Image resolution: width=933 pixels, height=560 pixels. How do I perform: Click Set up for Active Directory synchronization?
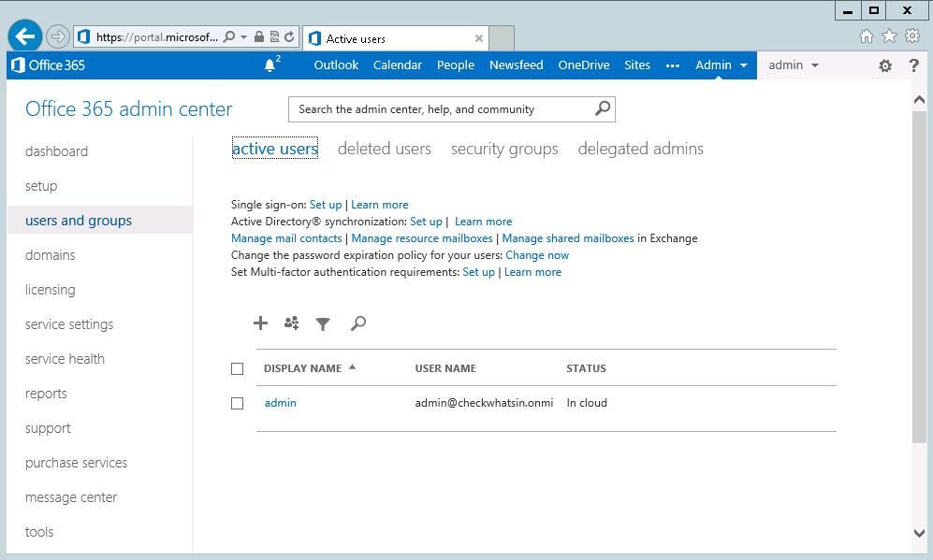coord(426,222)
